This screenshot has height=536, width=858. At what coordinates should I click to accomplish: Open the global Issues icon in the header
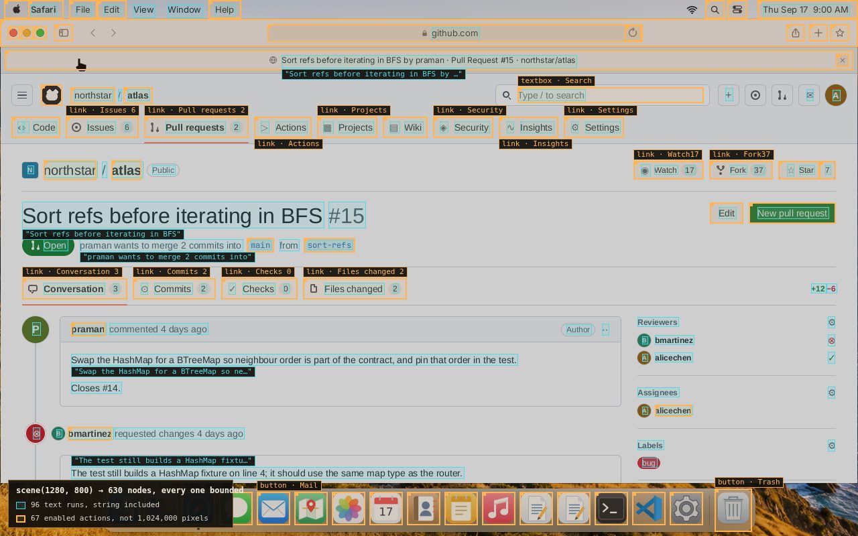click(x=755, y=95)
